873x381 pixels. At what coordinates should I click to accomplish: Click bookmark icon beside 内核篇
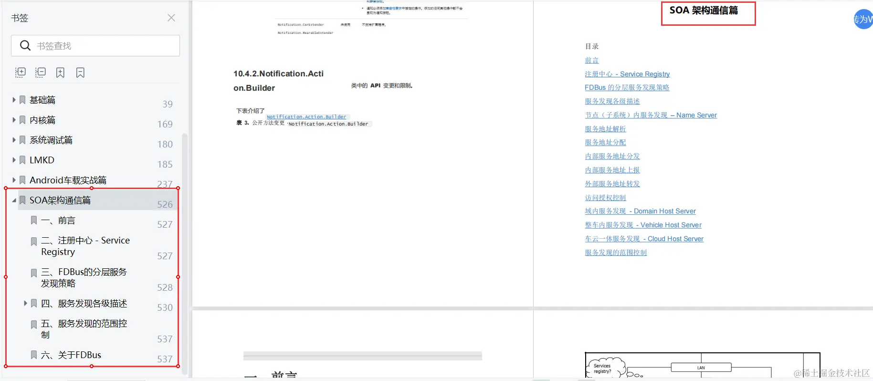point(22,120)
